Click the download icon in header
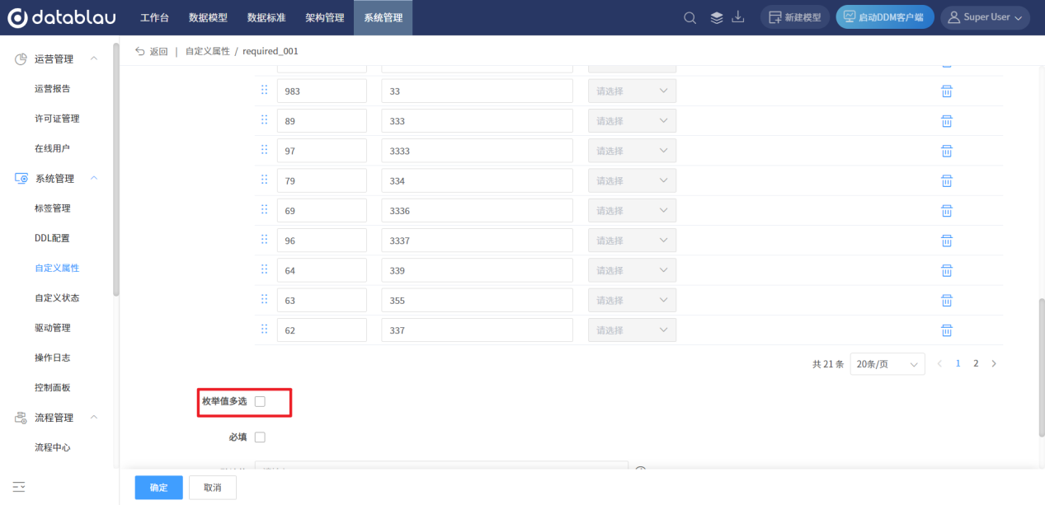The image size is (1045, 505). click(x=738, y=18)
